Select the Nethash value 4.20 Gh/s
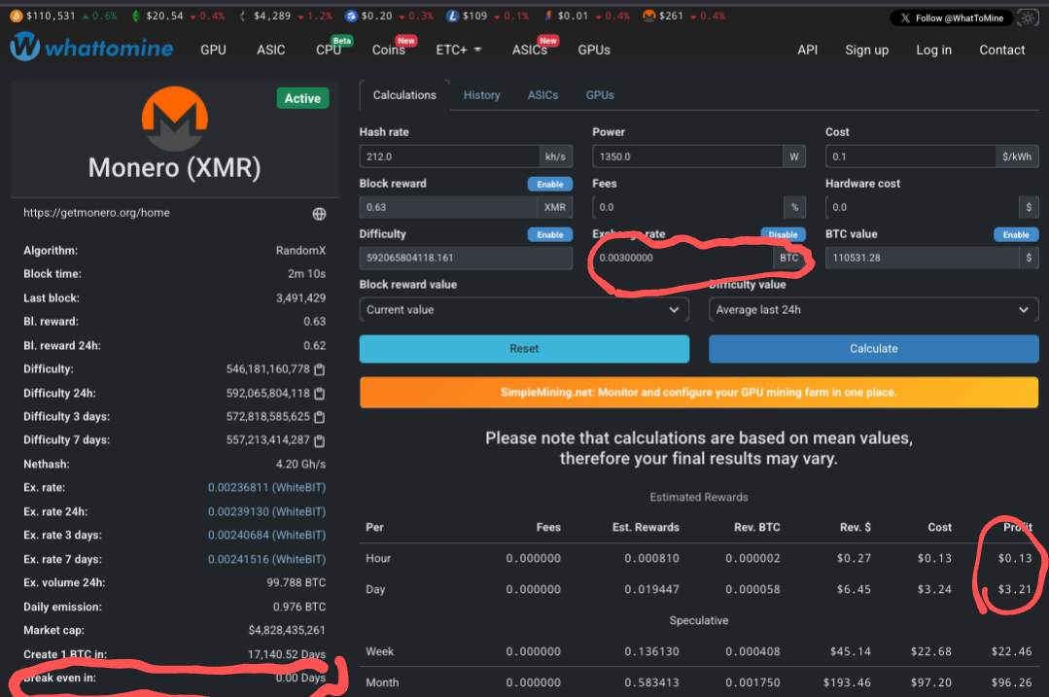Viewport: 1049px width, 697px height. point(300,464)
